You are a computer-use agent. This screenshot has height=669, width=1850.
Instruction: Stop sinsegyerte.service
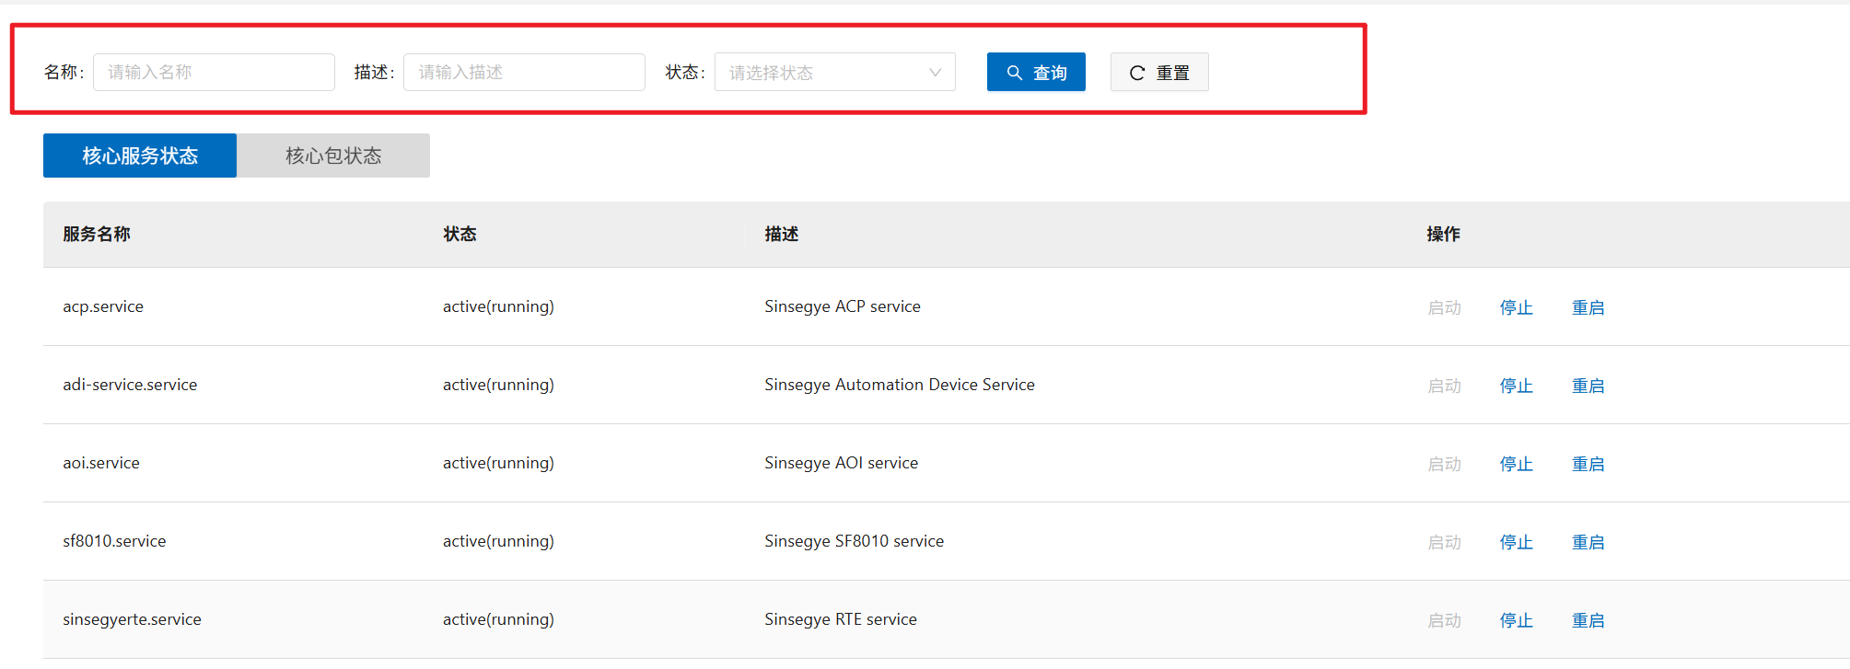coord(1516,620)
